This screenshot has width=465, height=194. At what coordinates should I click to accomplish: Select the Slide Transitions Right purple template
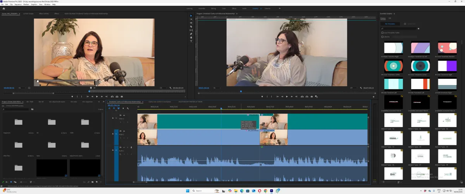tap(447, 66)
